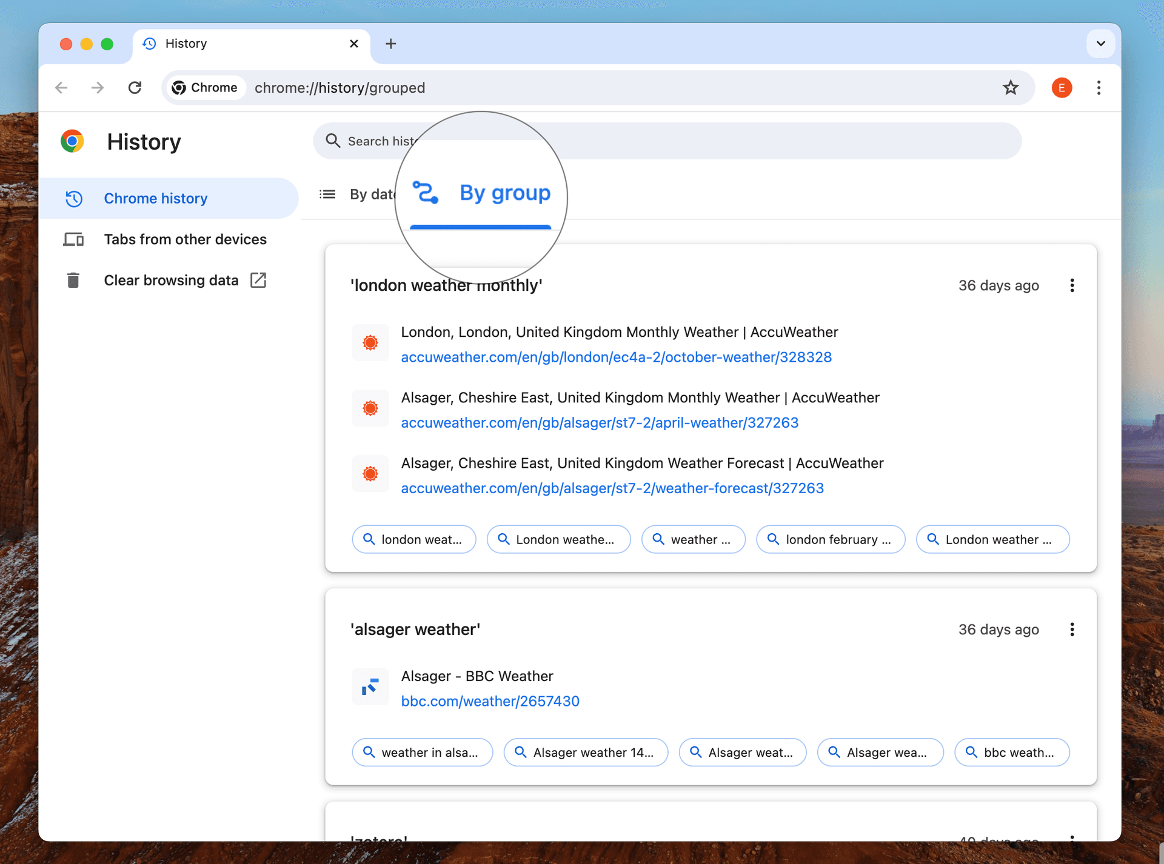1164x864 pixels.
Task: Reload the history page
Action: 135,88
